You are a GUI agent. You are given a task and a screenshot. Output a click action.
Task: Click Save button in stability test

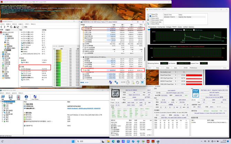[x=175, y=68]
